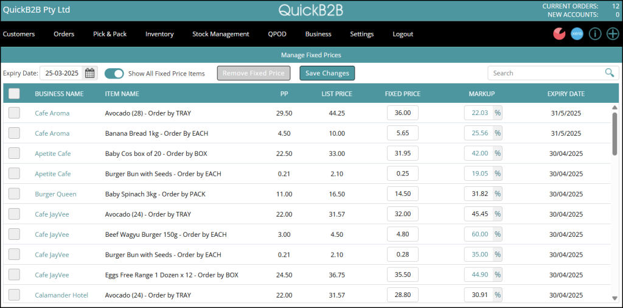This screenshot has height=308, width=623.
Task: Edit markup 44.90 for Eggs Free Range
Action: [479, 275]
